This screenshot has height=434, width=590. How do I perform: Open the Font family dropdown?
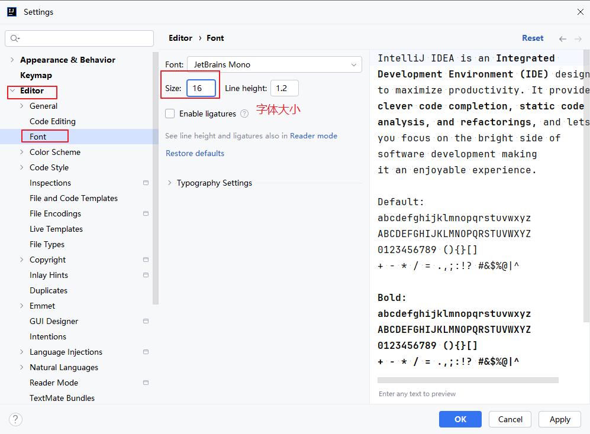tap(275, 64)
